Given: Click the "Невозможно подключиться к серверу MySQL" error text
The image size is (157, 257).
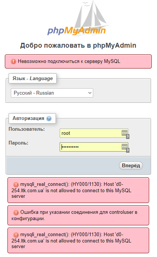Looking at the screenshot, I should (x=69, y=61).
